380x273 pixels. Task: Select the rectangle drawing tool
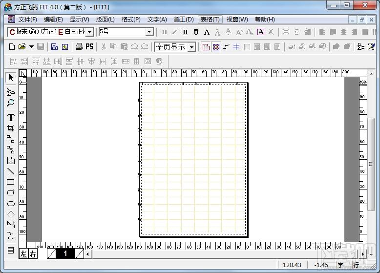11,182
